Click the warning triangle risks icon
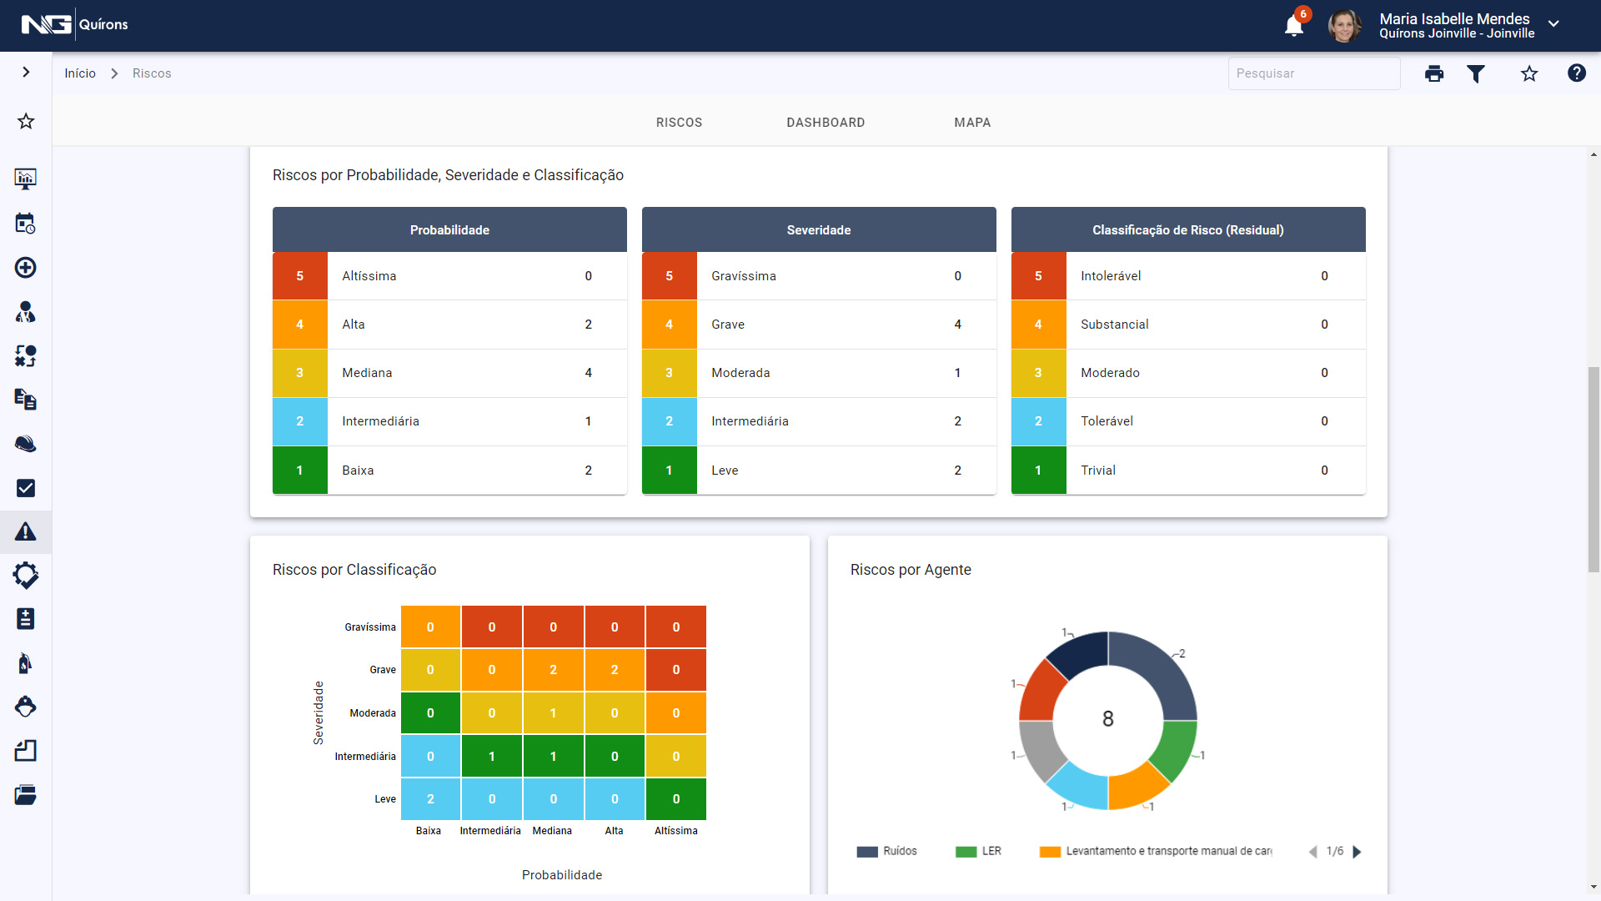 pyautogui.click(x=26, y=532)
